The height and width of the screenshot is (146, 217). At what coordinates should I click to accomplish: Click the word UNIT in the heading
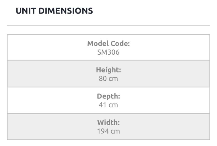(x=26, y=11)
